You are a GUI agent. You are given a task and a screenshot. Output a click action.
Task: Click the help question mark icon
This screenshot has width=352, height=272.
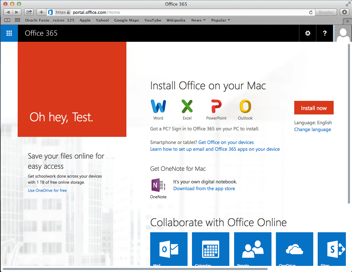point(325,33)
